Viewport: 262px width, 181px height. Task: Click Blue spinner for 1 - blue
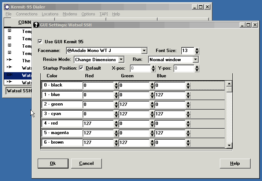tap(188, 95)
